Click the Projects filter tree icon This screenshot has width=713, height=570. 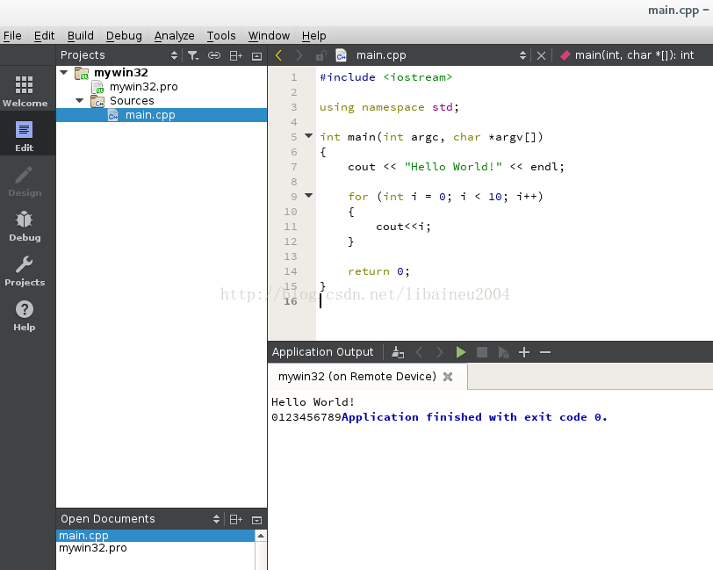193,55
